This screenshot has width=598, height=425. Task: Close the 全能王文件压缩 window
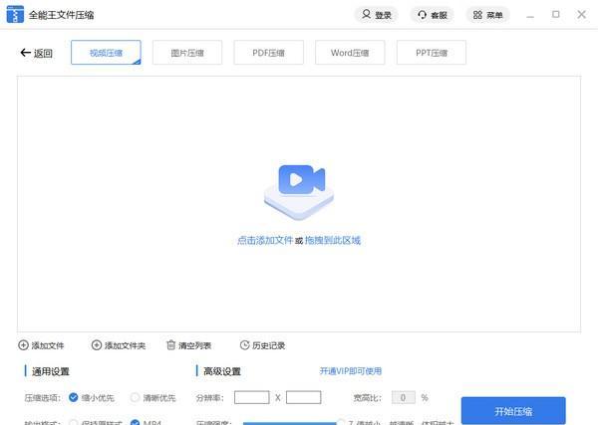click(581, 15)
